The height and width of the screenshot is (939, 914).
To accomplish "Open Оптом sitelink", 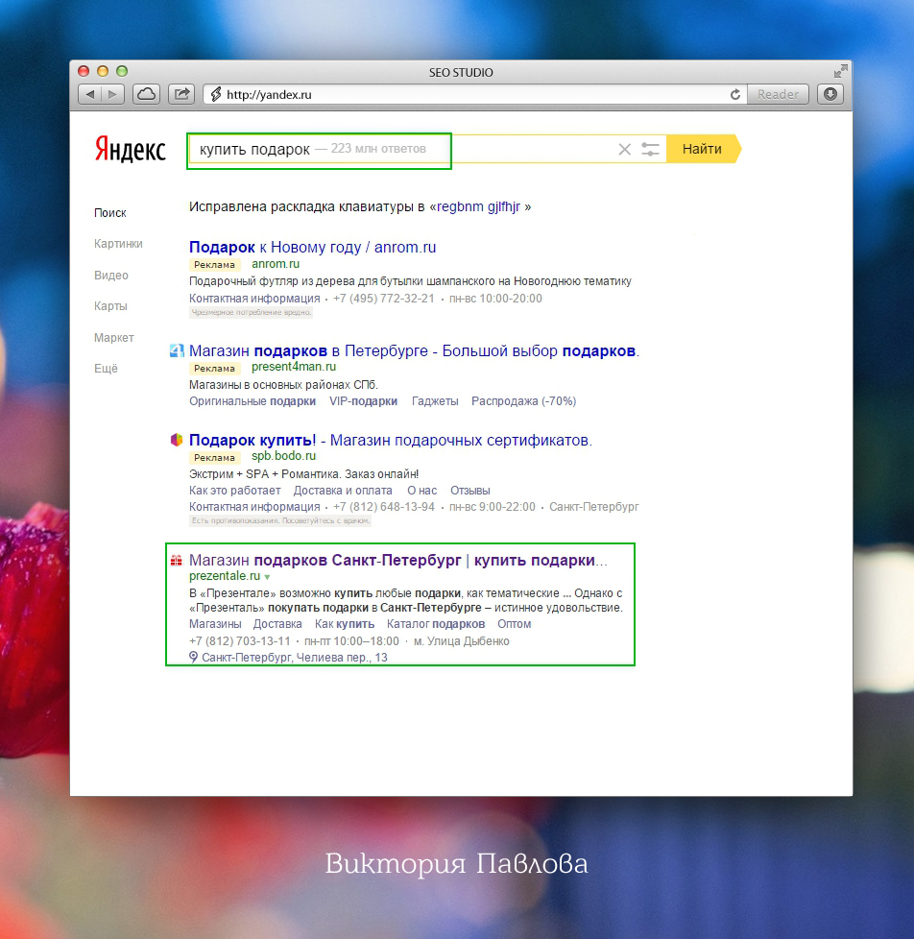I will [x=514, y=624].
